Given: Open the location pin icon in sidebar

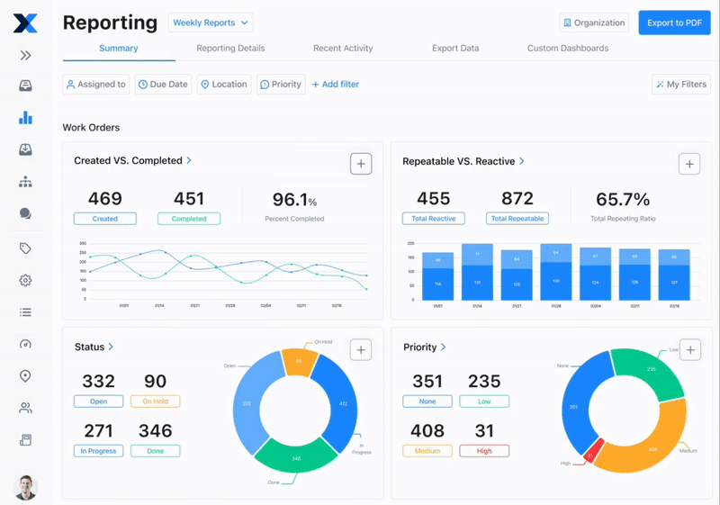Looking at the screenshot, I should point(25,376).
